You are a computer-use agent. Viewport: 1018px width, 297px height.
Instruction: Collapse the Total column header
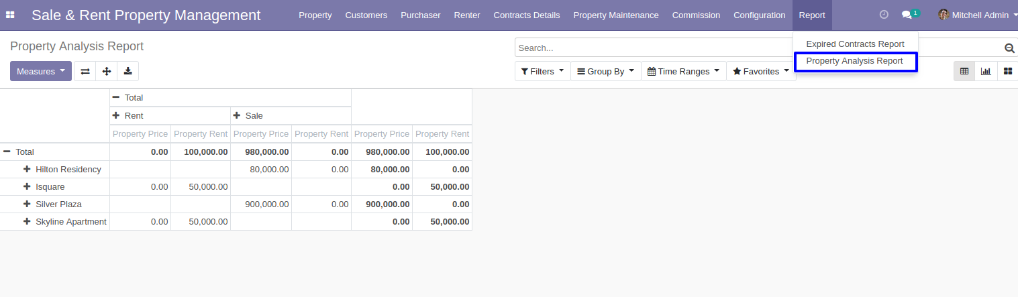pos(128,97)
